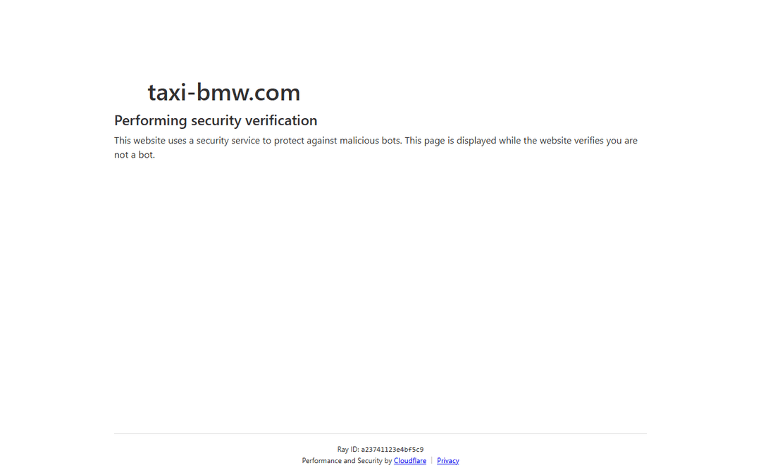
Task: Open the Cloudflare link in footer
Action: [x=409, y=460]
